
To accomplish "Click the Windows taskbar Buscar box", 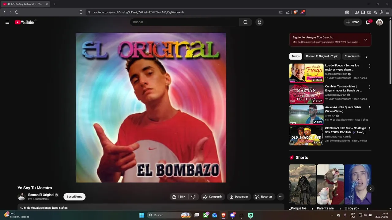I will tap(169, 215).
